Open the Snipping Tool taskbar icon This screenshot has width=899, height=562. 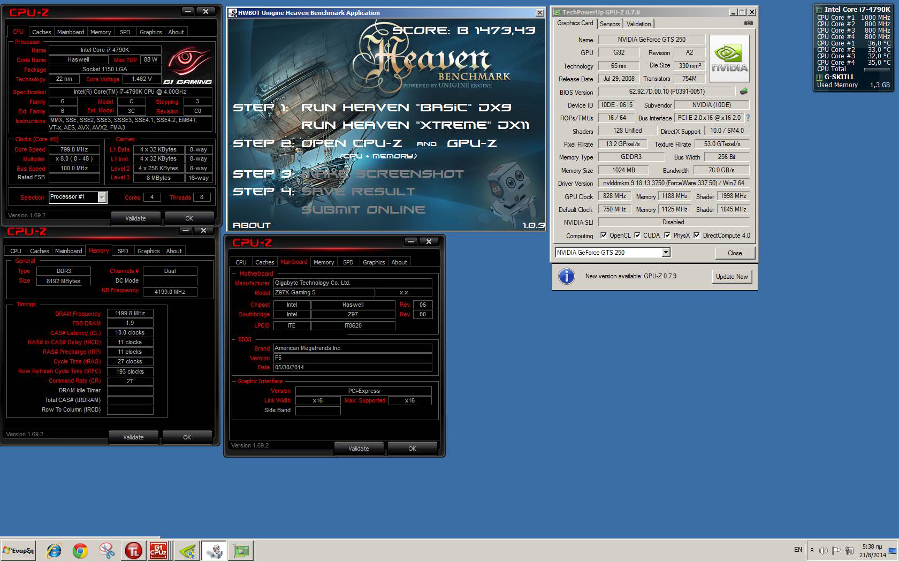pos(107,550)
